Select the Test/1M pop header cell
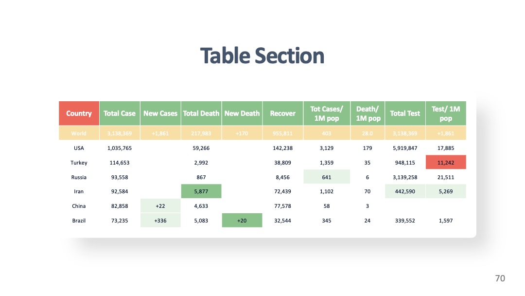 click(x=446, y=113)
